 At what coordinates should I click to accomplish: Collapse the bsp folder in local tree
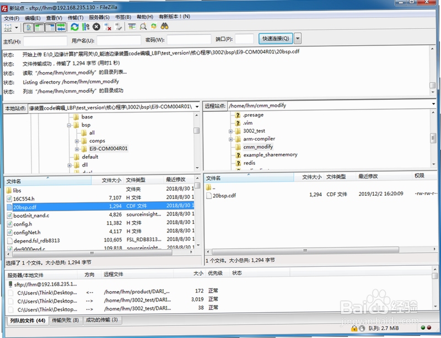69,125
